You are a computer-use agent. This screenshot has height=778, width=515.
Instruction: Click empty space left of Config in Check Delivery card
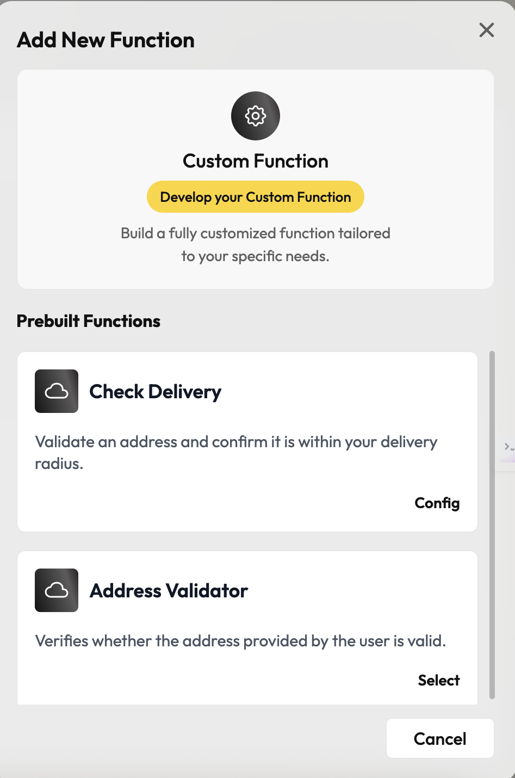pos(218,503)
